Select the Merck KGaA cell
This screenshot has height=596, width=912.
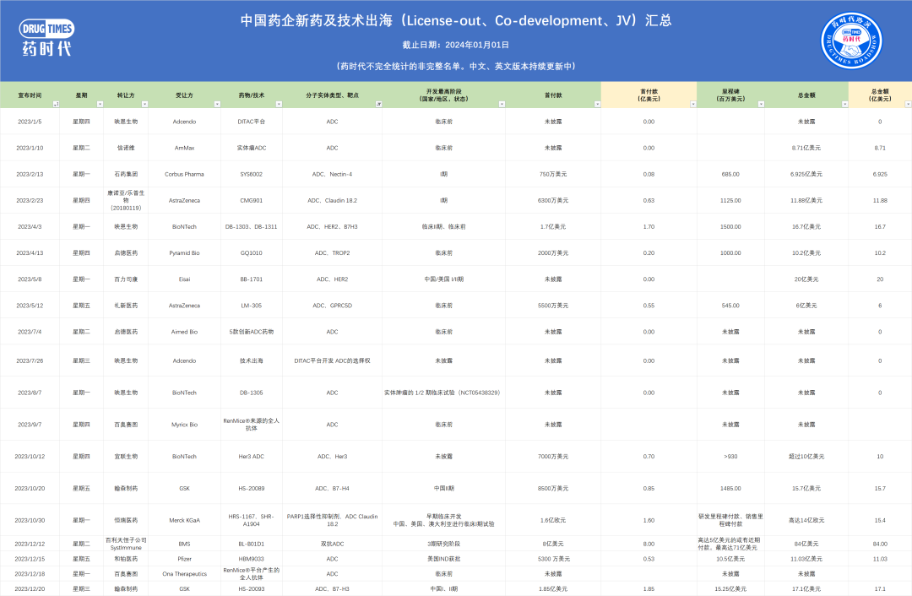184,520
